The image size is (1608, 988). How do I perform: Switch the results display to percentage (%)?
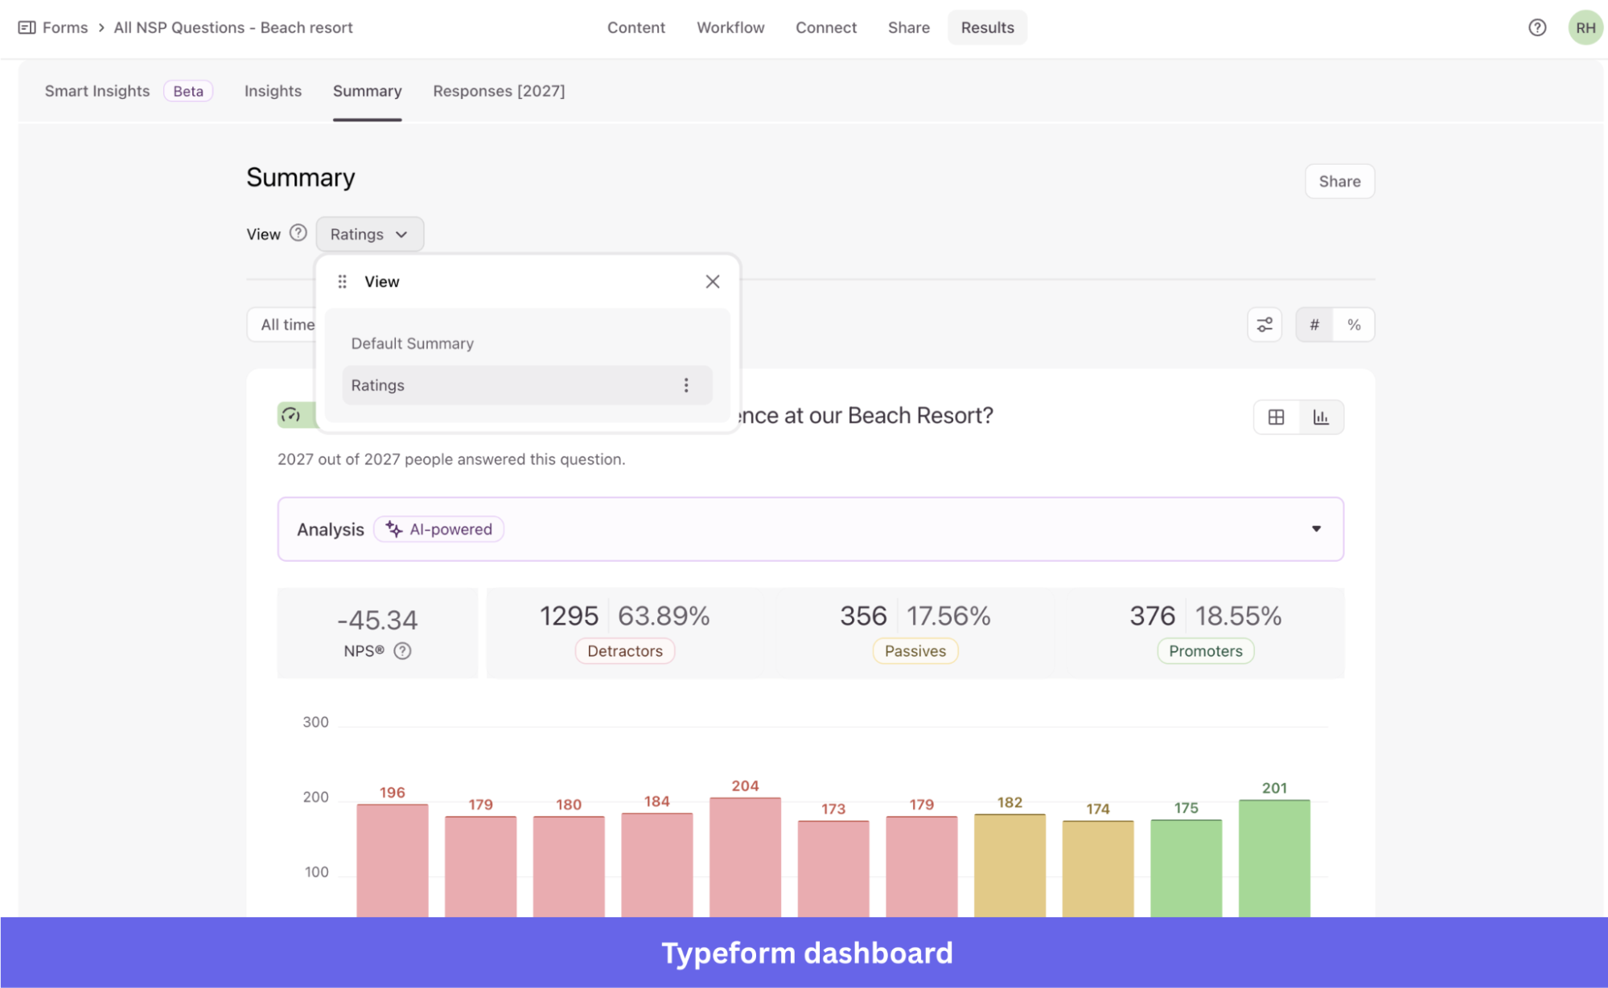coord(1355,324)
